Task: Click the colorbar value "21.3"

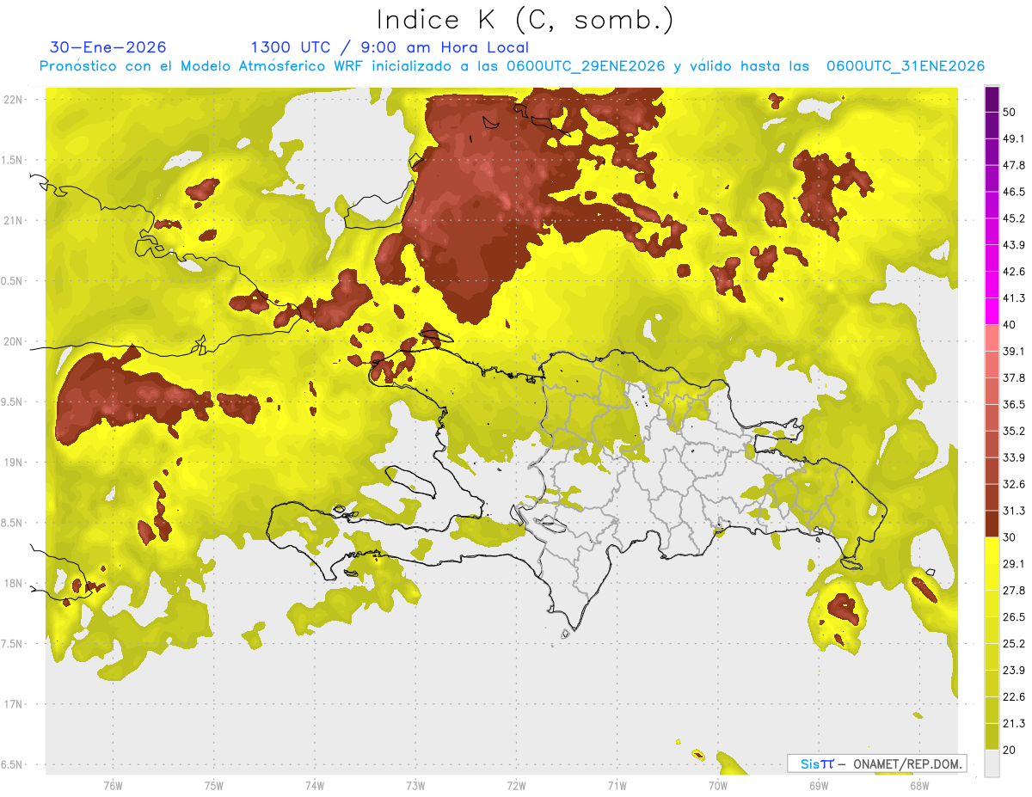Action: pos(1014,723)
